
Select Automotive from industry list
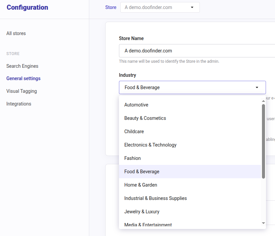[x=136, y=105]
